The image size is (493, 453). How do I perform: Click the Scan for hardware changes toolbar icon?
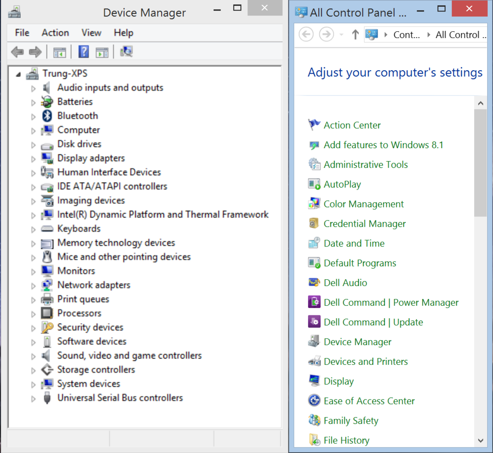point(127,52)
